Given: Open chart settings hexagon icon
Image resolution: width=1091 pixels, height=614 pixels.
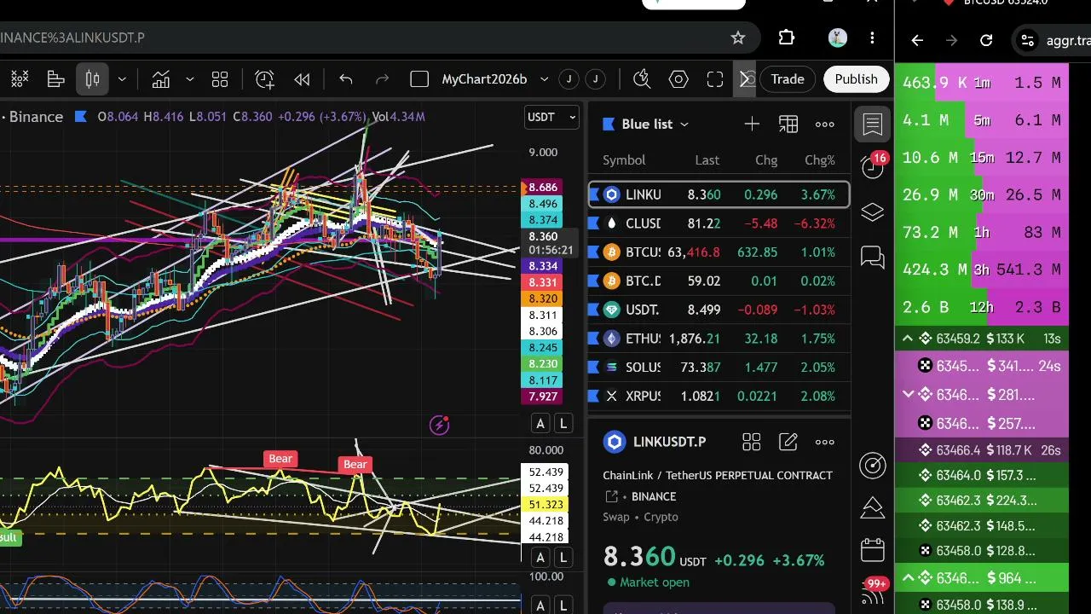Looking at the screenshot, I should 678,79.
